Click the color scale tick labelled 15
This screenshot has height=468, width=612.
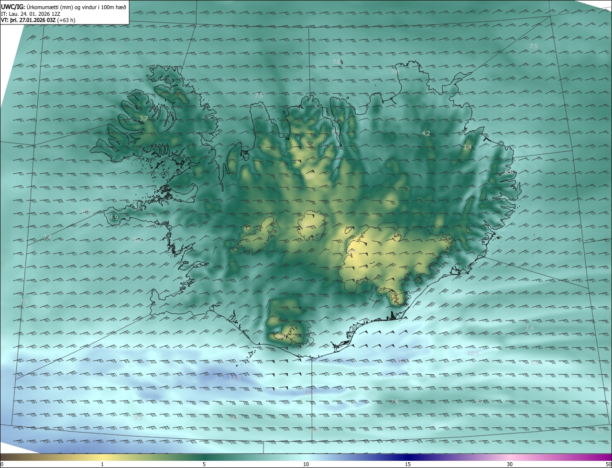408,464
